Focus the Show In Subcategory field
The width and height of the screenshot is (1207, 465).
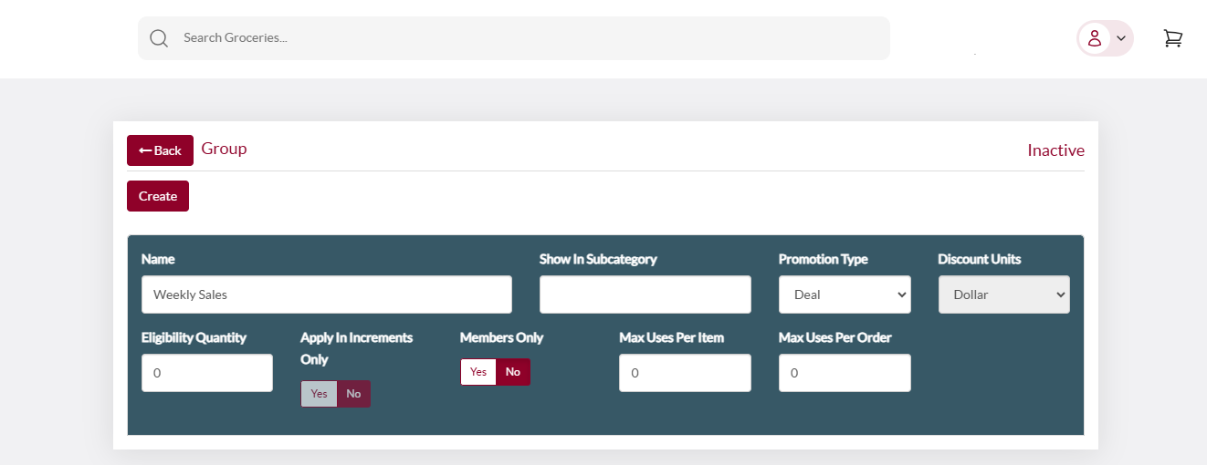click(645, 294)
